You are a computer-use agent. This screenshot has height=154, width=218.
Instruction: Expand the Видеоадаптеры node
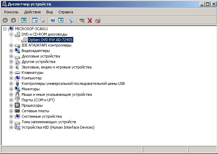click(x=11, y=51)
